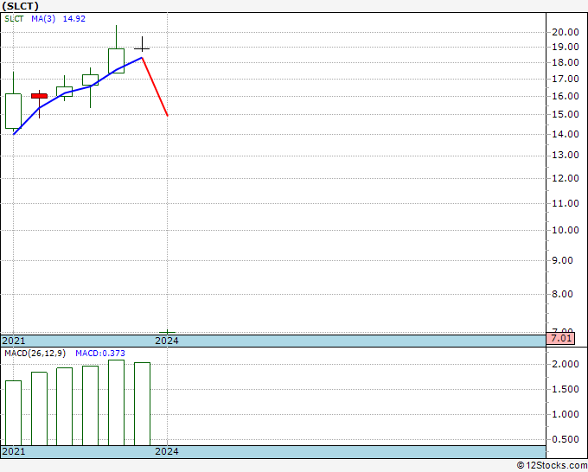Click the red declining moving average segment
588x472 pixels.
pos(155,86)
